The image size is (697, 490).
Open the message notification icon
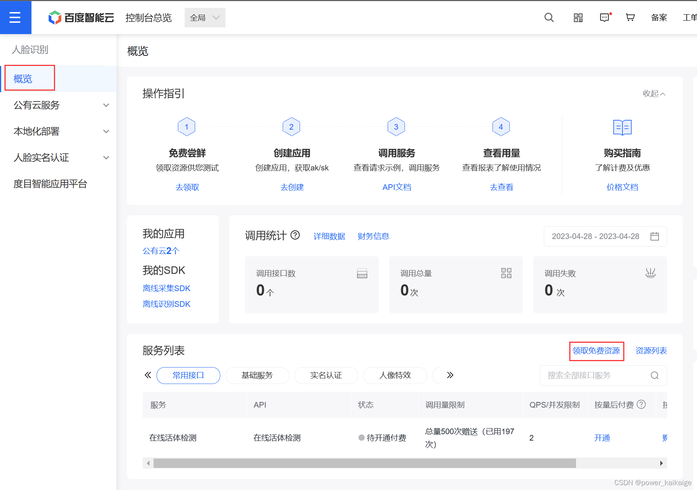click(605, 17)
